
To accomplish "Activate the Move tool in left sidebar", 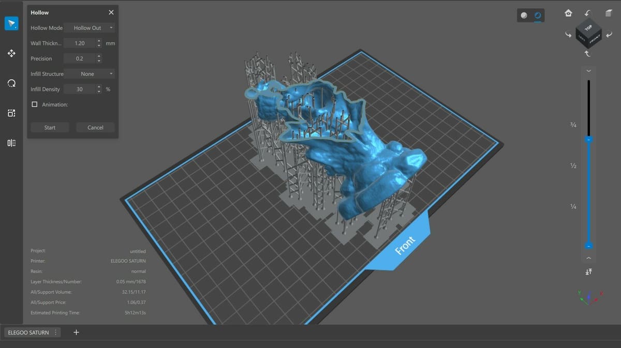I will pyautogui.click(x=11, y=53).
